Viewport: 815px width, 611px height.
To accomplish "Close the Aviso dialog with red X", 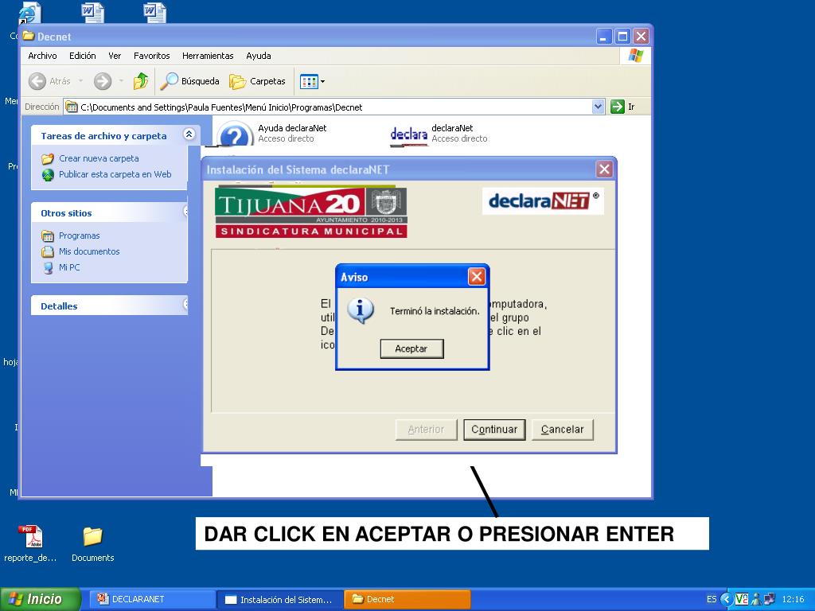I will (x=476, y=276).
